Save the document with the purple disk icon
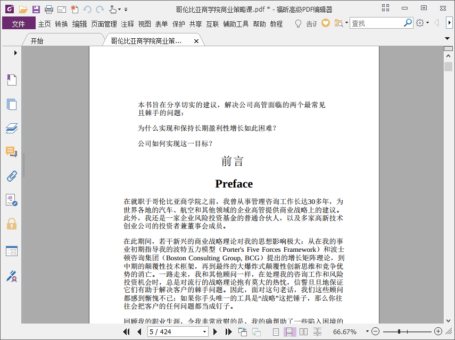455x340 pixels. (36, 10)
